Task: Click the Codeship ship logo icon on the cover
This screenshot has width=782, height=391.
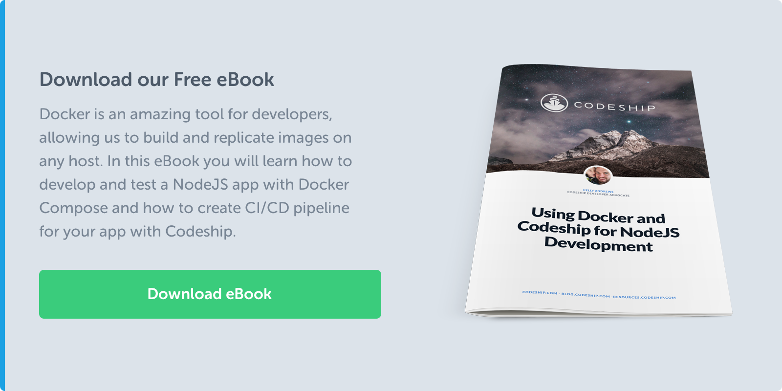Action: click(554, 103)
